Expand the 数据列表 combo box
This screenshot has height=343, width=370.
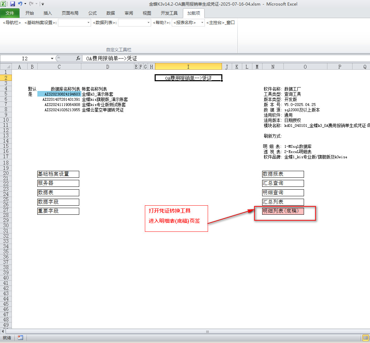pyautogui.click(x=148, y=23)
